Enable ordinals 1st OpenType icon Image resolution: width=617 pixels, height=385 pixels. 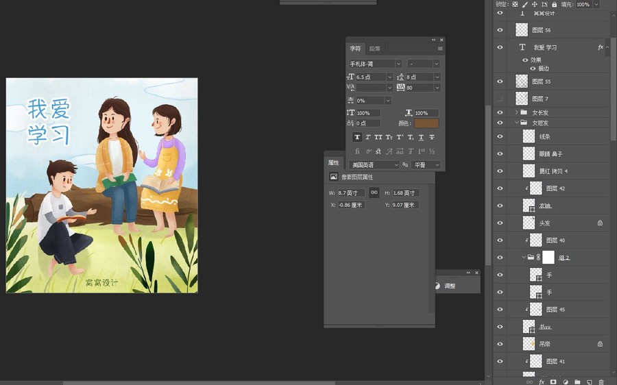click(421, 151)
